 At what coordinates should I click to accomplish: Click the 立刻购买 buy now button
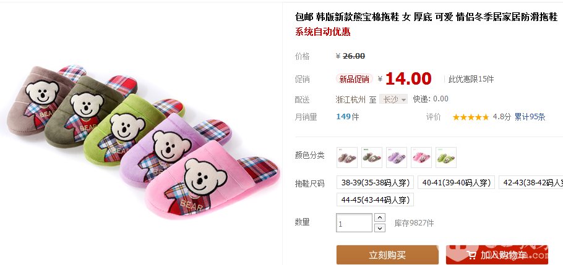tap(387, 255)
